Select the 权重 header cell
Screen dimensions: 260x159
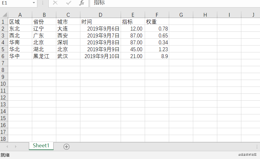tap(157, 22)
